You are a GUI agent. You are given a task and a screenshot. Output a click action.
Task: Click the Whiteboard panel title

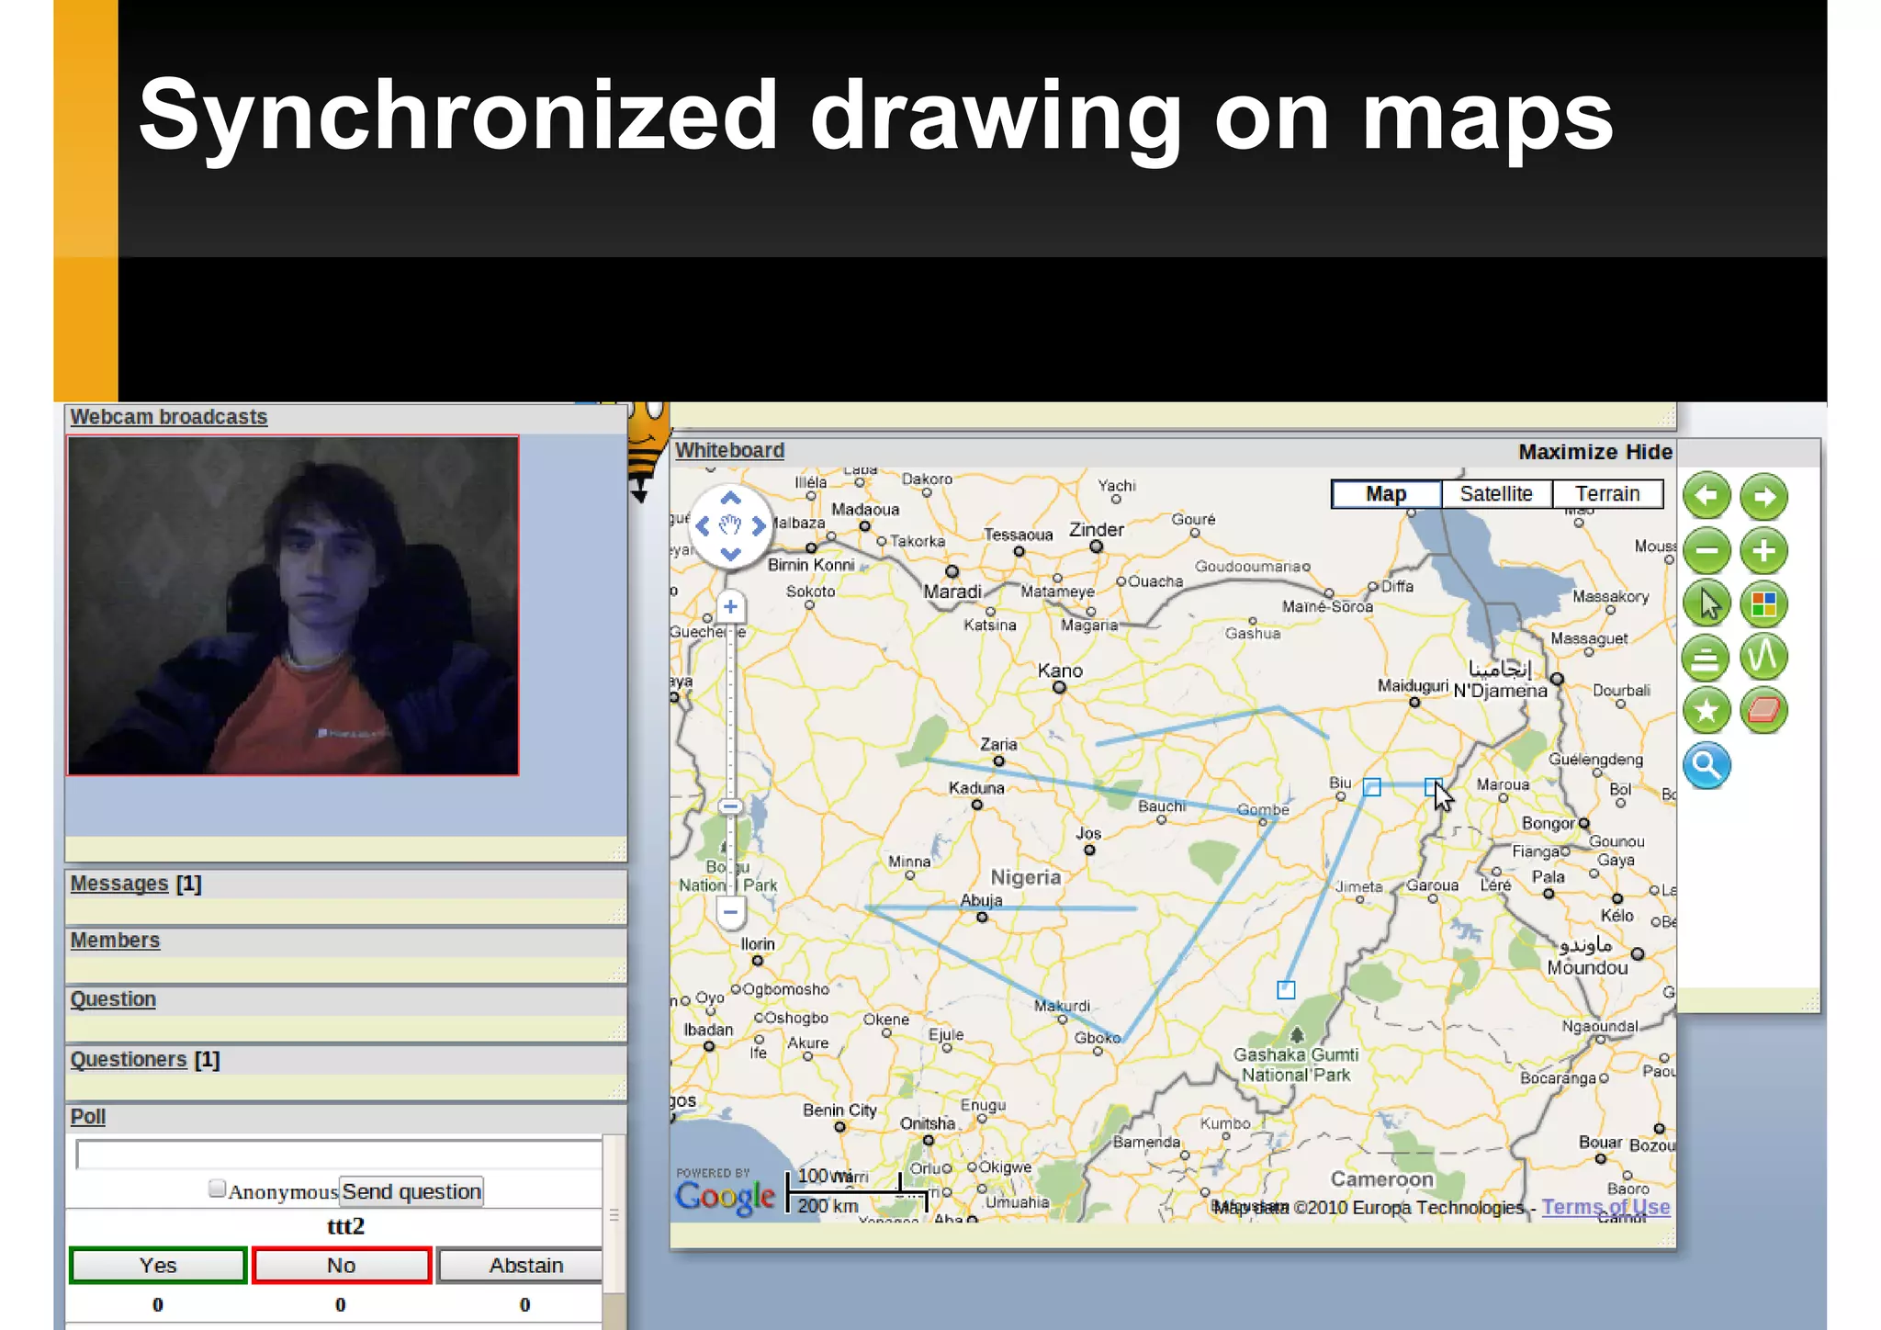(x=730, y=451)
